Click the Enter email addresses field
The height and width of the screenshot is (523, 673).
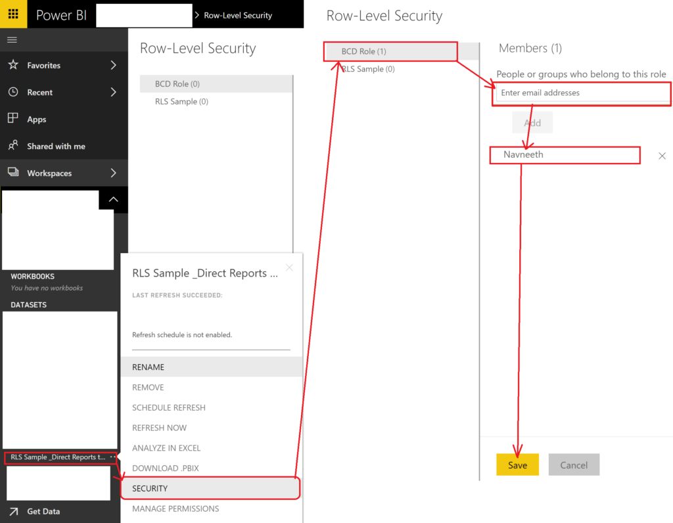582,93
